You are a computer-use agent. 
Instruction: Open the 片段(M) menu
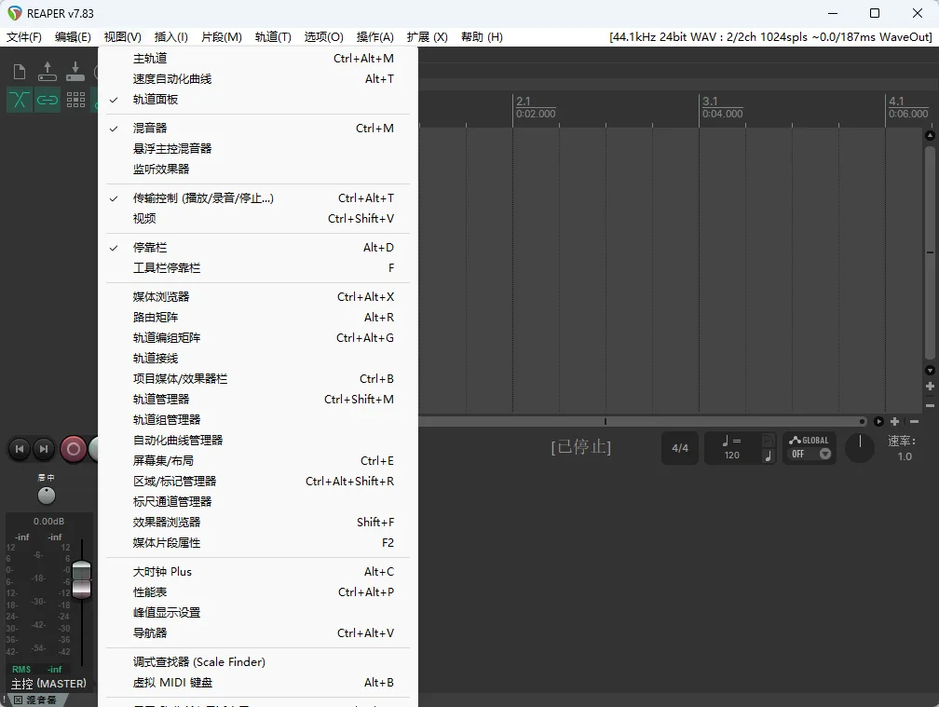click(222, 37)
